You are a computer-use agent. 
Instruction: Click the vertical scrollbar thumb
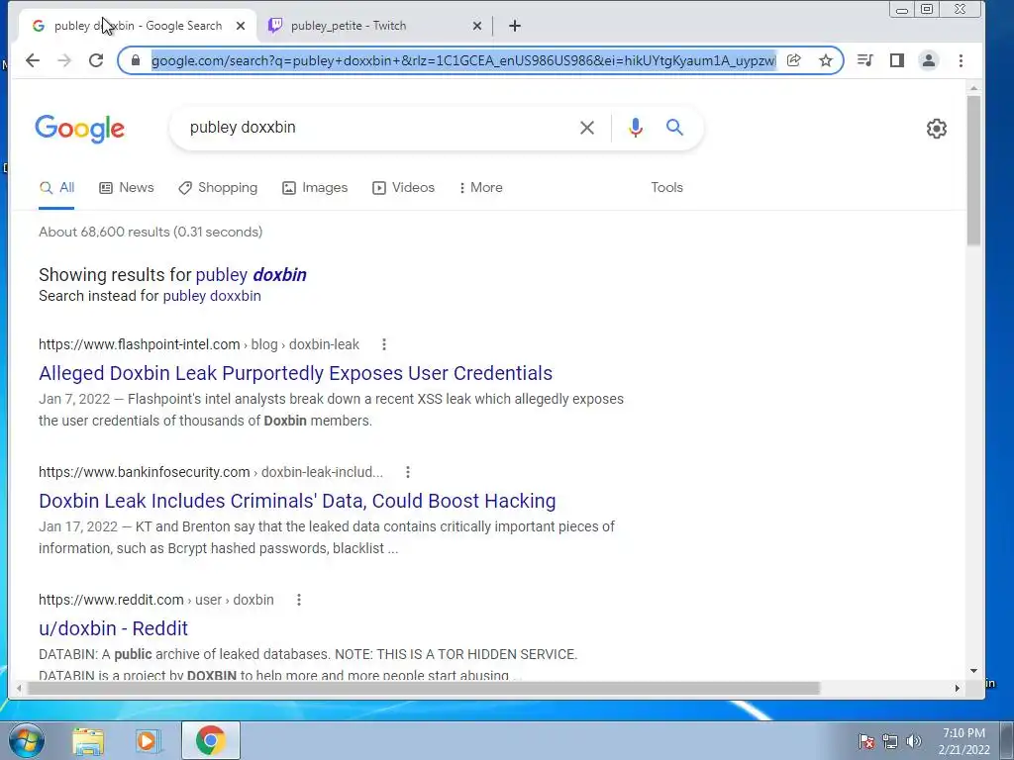click(x=974, y=170)
